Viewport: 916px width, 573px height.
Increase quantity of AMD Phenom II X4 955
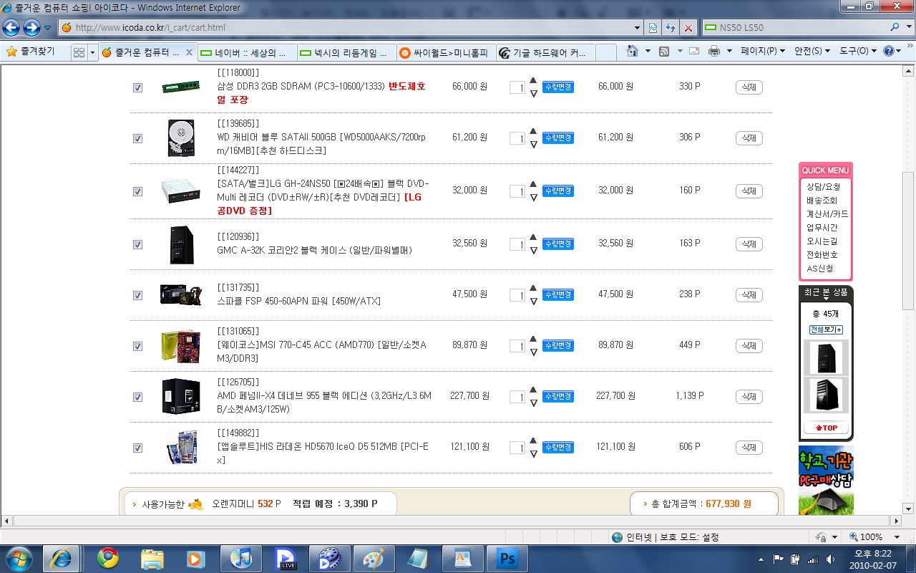pos(533,390)
